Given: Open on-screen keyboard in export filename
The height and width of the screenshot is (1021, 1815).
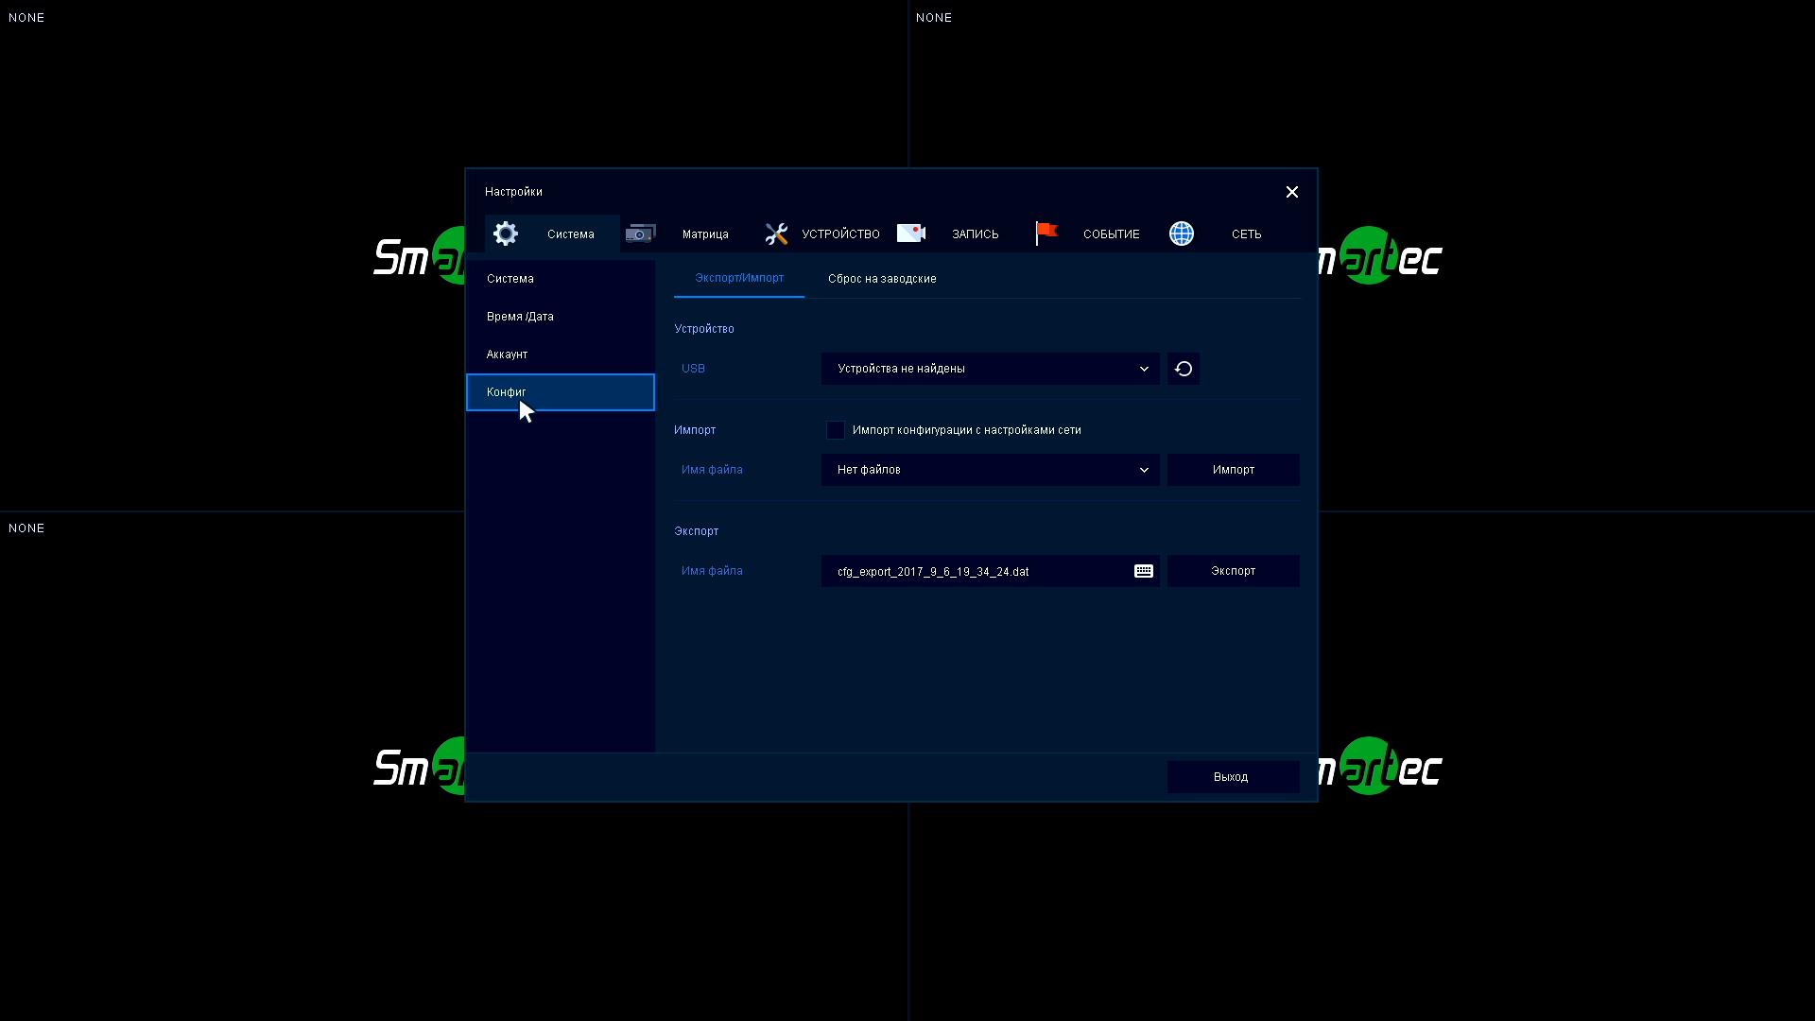Looking at the screenshot, I should [x=1144, y=571].
